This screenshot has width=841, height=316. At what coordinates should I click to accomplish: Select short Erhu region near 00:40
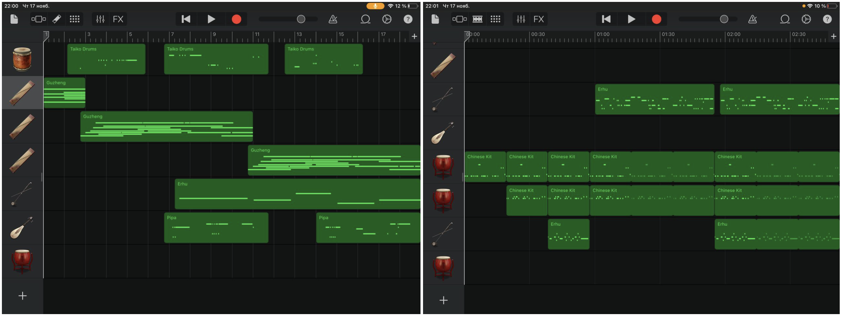tap(568, 234)
